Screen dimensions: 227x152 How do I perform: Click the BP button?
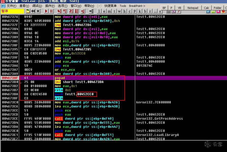(x=164, y=8)
